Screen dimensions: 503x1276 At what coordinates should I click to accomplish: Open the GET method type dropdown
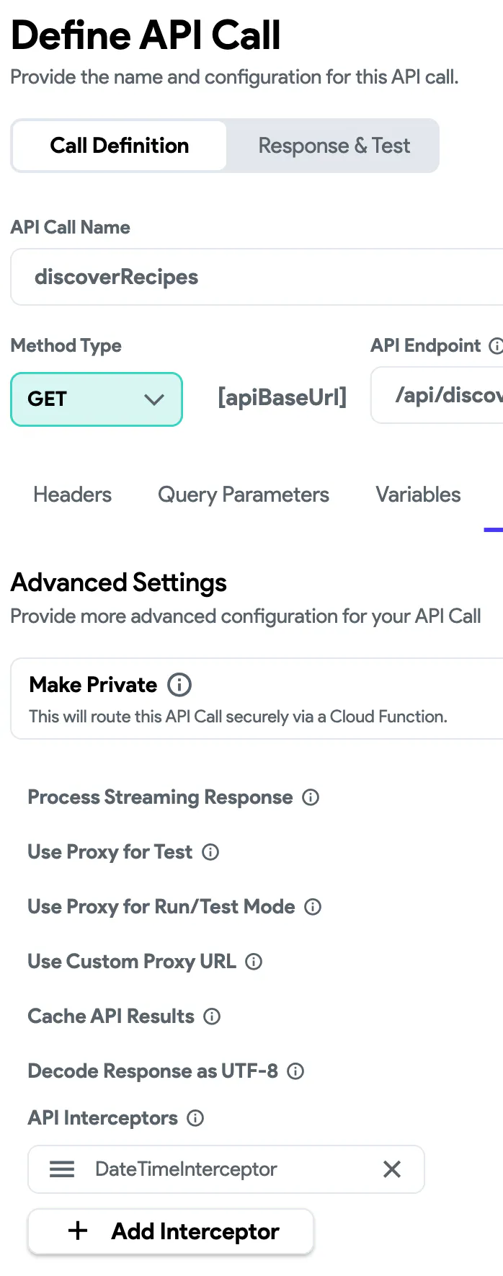coord(97,399)
